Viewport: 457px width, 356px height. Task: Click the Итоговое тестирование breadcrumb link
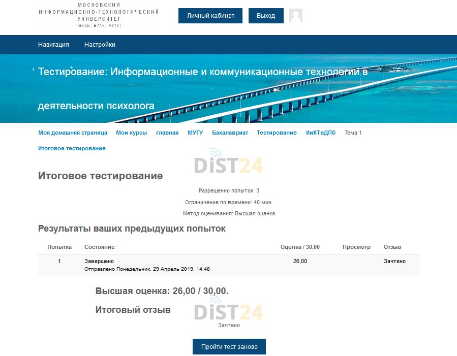pos(71,149)
